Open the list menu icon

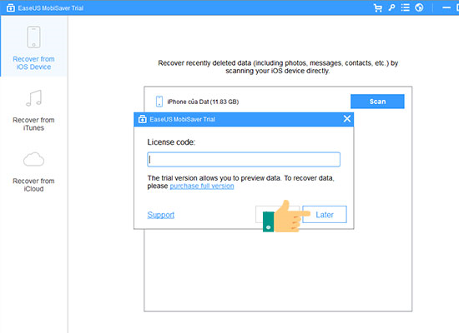(x=405, y=7)
